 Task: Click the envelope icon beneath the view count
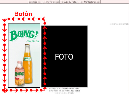[57, 93]
